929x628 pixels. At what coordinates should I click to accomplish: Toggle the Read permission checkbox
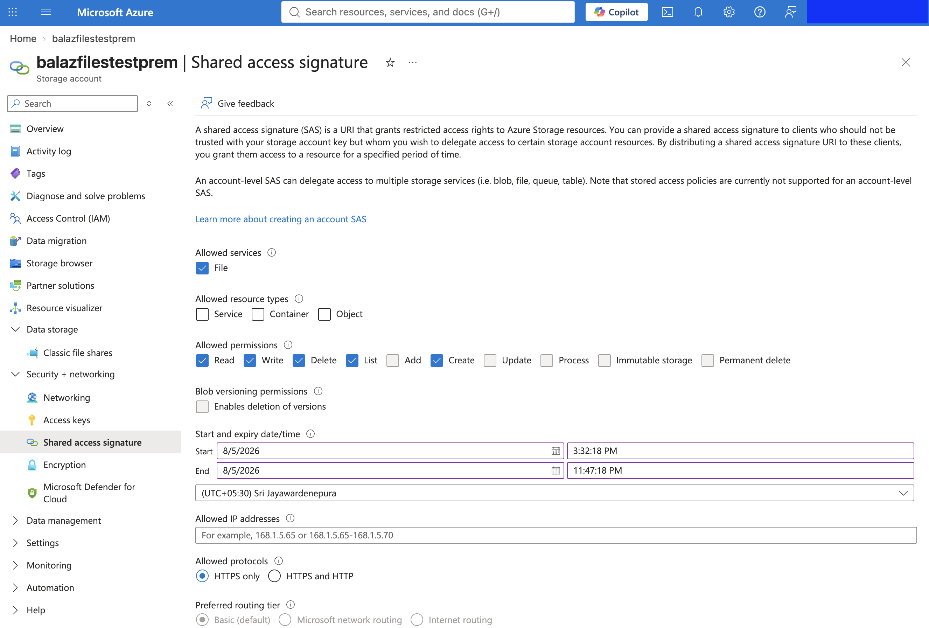[x=202, y=360]
